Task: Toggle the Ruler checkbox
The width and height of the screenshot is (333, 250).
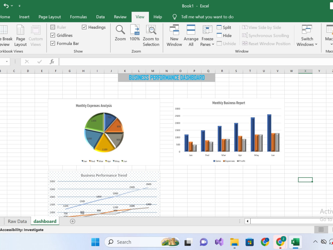Action: 53,27
